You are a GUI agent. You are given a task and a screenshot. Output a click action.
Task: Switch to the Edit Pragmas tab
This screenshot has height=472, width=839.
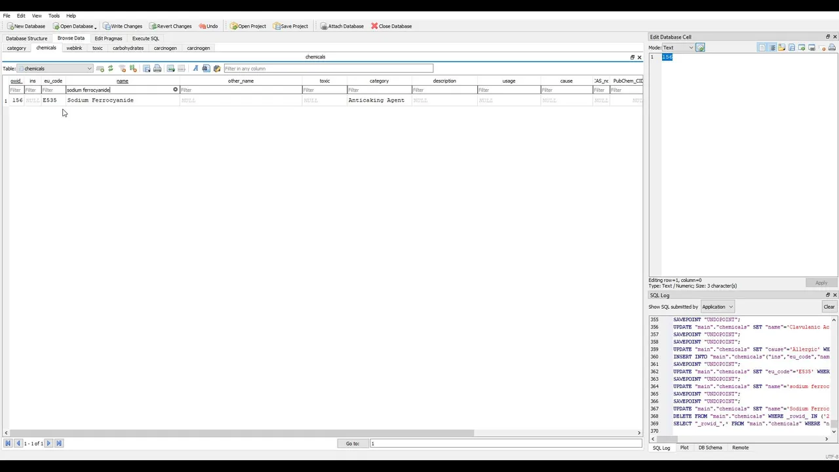click(108, 38)
